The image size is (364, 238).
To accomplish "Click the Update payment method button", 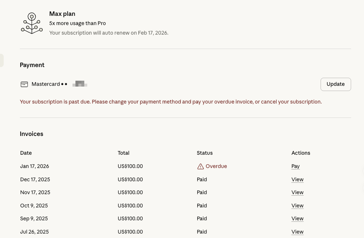I will (x=336, y=84).
